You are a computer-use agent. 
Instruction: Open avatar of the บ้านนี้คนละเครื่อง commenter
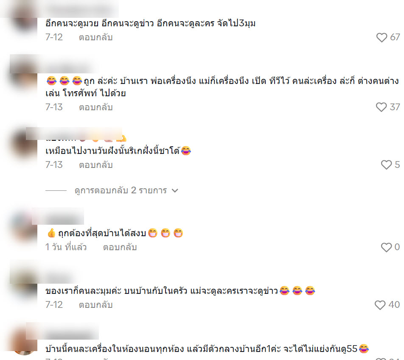pyautogui.click(x=25, y=343)
